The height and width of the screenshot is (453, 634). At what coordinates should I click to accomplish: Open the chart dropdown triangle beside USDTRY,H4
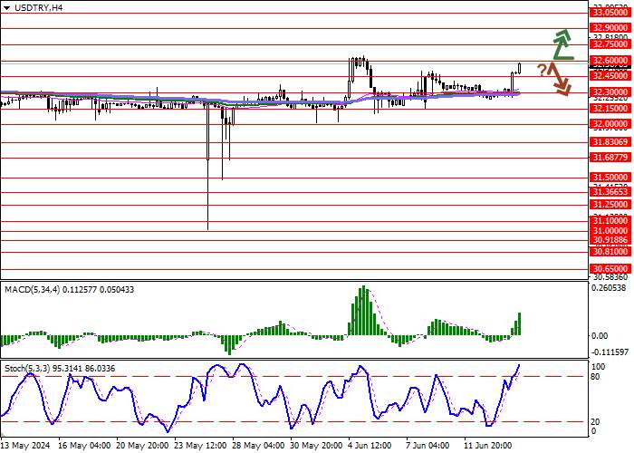click(x=6, y=7)
